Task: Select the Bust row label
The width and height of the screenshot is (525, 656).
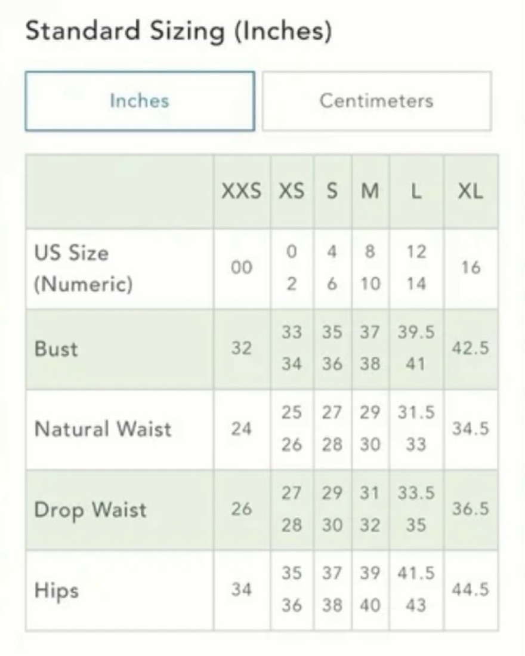Action: pos(56,349)
